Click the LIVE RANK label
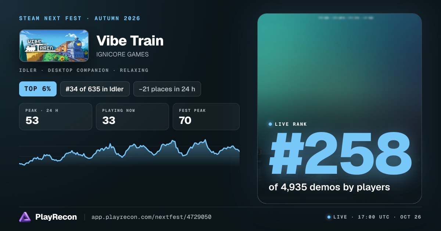441x231 pixels. 291,124
